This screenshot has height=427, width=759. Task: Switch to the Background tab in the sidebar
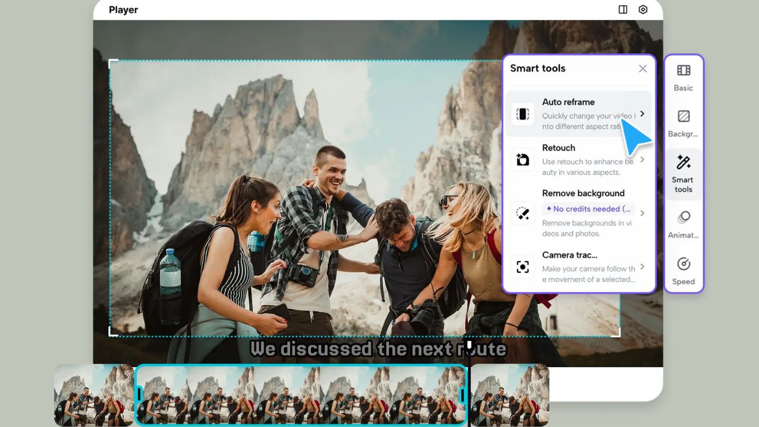683,122
